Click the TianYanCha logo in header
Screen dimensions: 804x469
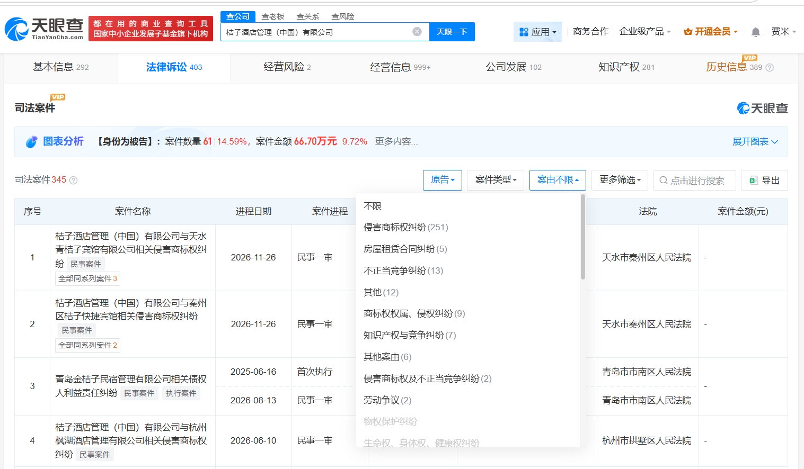(44, 29)
